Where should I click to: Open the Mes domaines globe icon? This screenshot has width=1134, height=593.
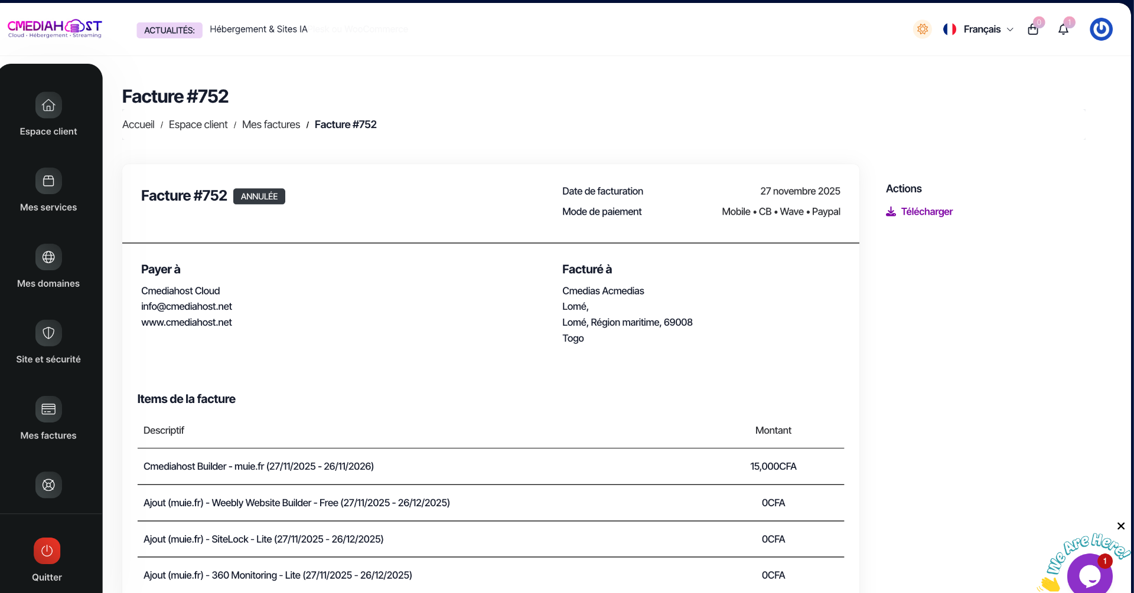[x=48, y=257]
